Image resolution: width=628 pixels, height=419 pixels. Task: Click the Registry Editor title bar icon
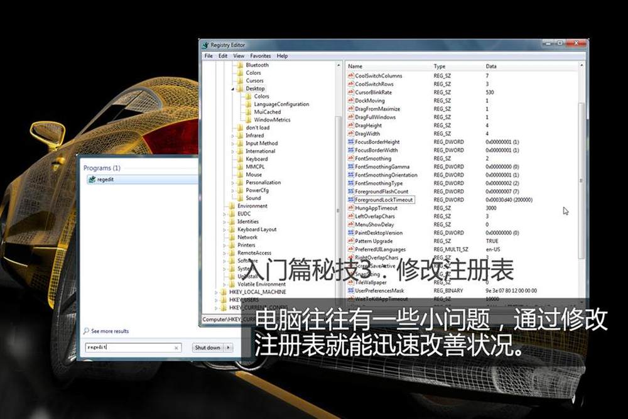click(205, 45)
